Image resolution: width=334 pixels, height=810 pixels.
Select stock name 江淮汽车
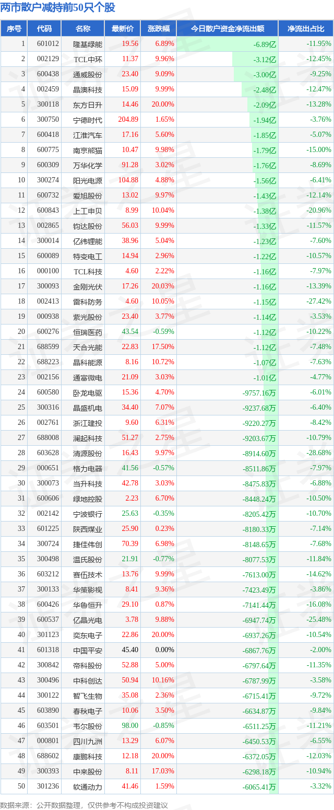[x=88, y=135]
